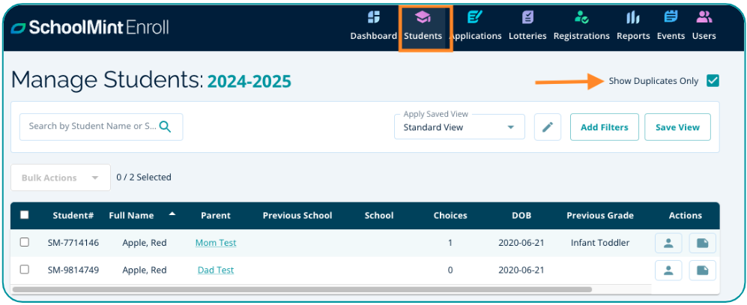Open the Reports bar chart icon
The height and width of the screenshot is (305, 747).
[633, 18]
